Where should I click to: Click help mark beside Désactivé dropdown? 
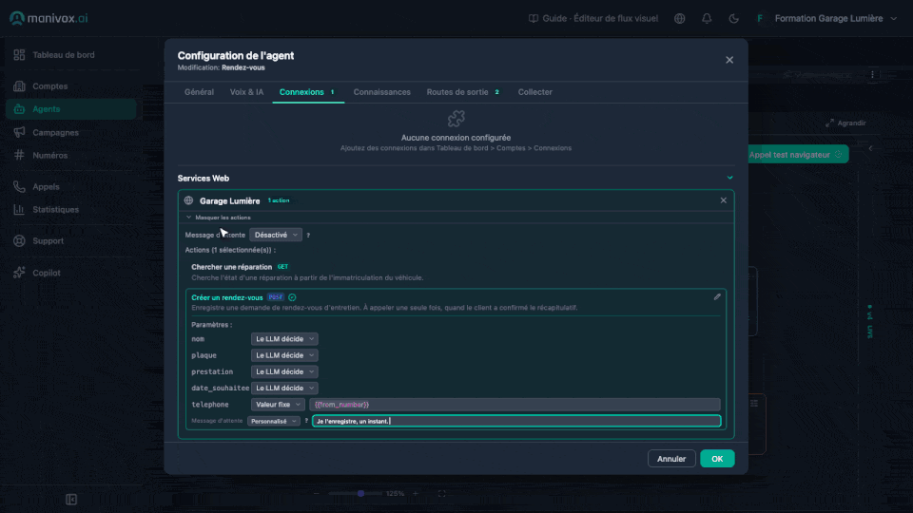(x=308, y=235)
